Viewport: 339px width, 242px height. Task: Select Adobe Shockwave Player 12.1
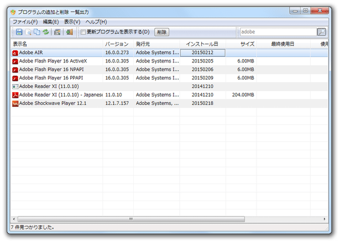click(x=53, y=103)
